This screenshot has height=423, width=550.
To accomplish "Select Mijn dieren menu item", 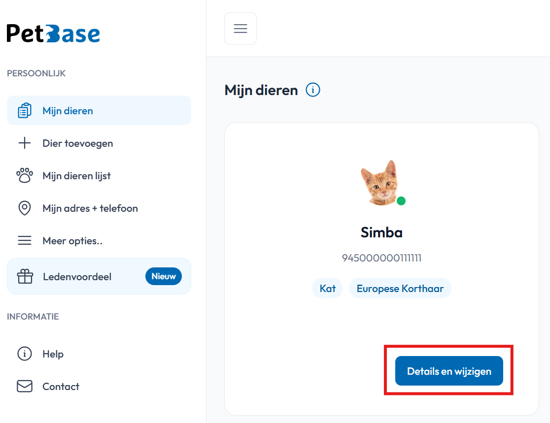I will point(99,110).
